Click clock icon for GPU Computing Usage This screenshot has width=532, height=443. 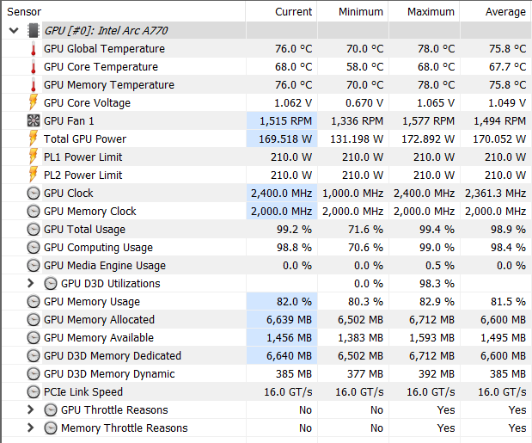34,247
